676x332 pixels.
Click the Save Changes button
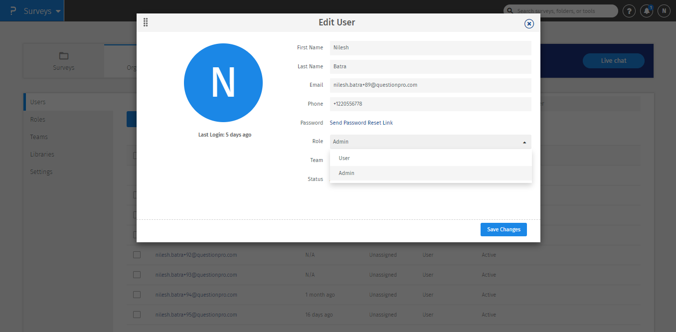click(x=504, y=229)
